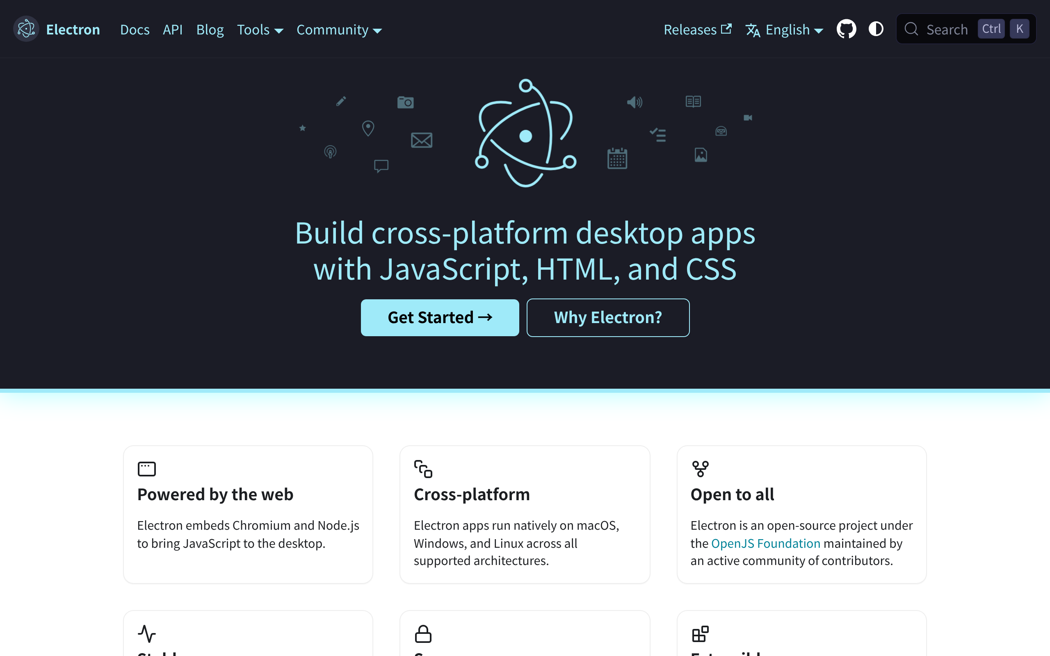Click the pulse activity icon in the bottom-left card

pyautogui.click(x=147, y=634)
